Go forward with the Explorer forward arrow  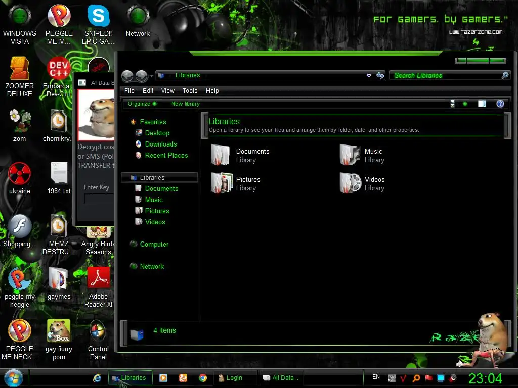click(x=142, y=76)
